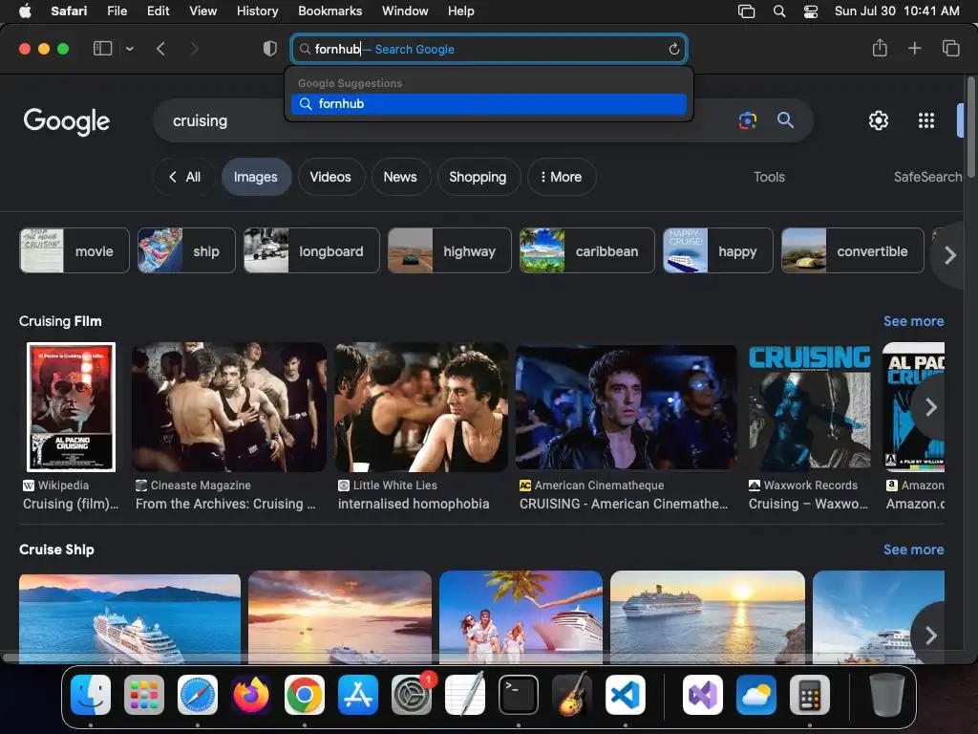This screenshot has height=734, width=978.
Task: Open the Wikipedia Cruising film poster thumbnail
Action: point(71,407)
